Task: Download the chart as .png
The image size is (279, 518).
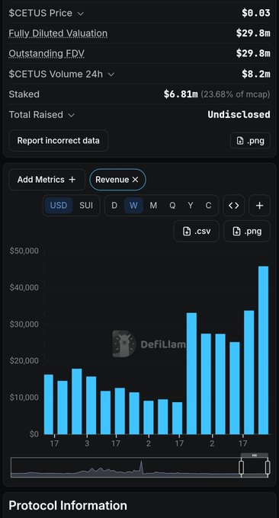Action: [x=247, y=232]
